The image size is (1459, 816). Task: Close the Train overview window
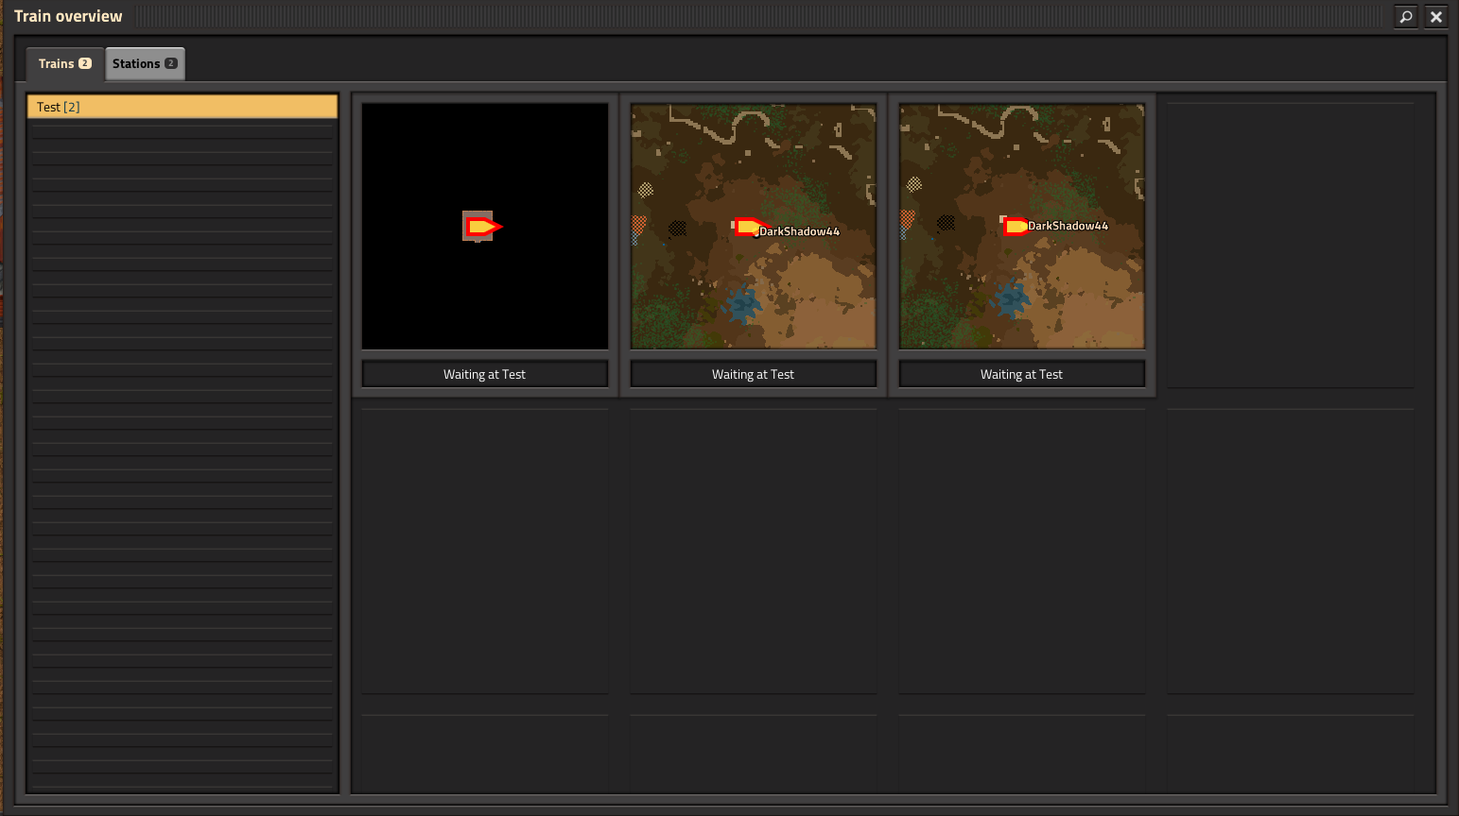point(1436,16)
